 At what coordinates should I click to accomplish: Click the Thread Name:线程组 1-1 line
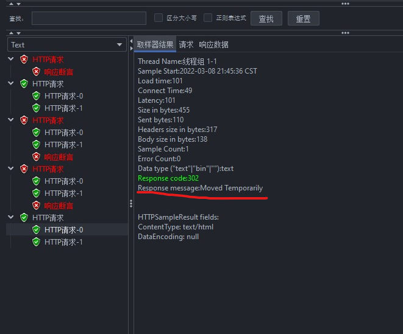(177, 61)
